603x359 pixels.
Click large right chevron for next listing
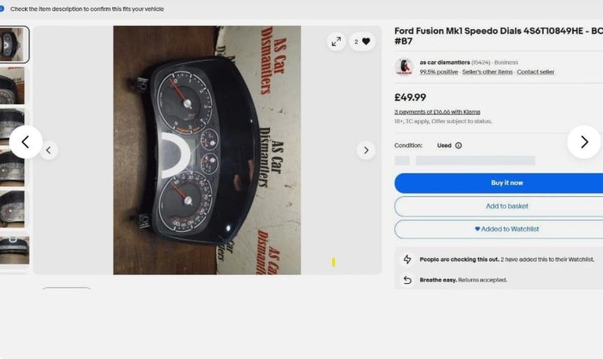click(x=584, y=142)
